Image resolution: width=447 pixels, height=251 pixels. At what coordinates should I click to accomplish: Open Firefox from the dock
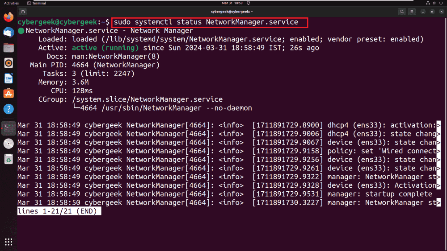(8, 17)
